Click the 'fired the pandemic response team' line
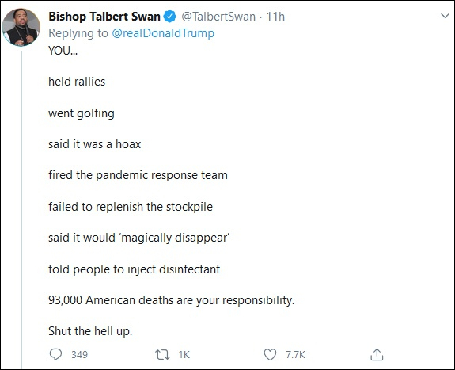Screen dimensions: 455x370 point(138,175)
